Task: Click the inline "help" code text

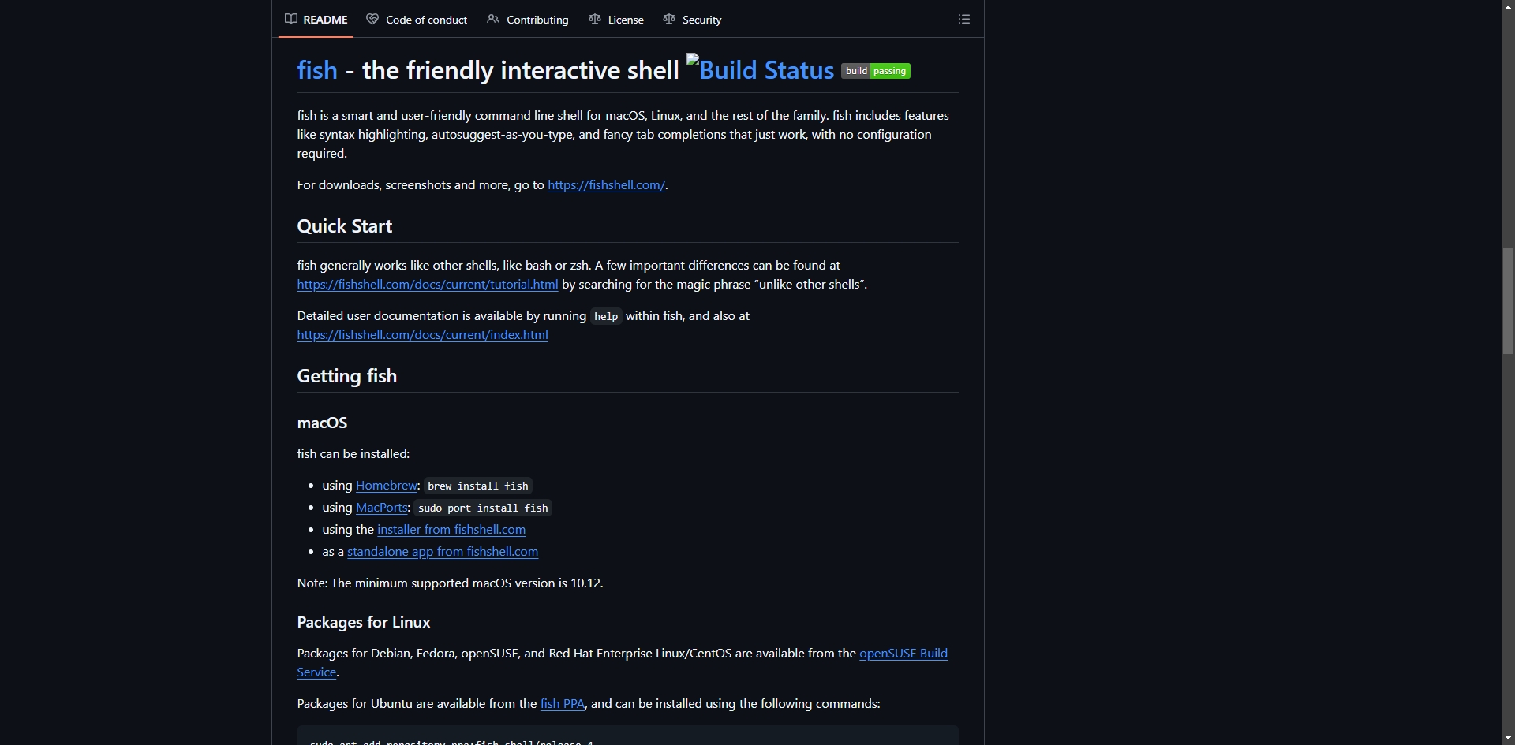Action: point(606,316)
